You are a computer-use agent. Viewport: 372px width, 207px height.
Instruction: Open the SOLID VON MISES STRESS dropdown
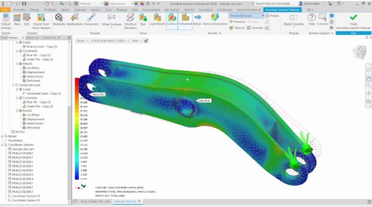pos(110,41)
